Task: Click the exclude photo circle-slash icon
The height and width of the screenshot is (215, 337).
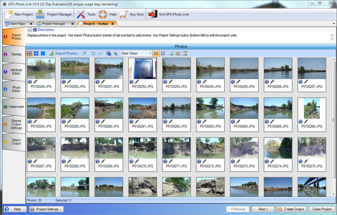Action: (x=93, y=53)
